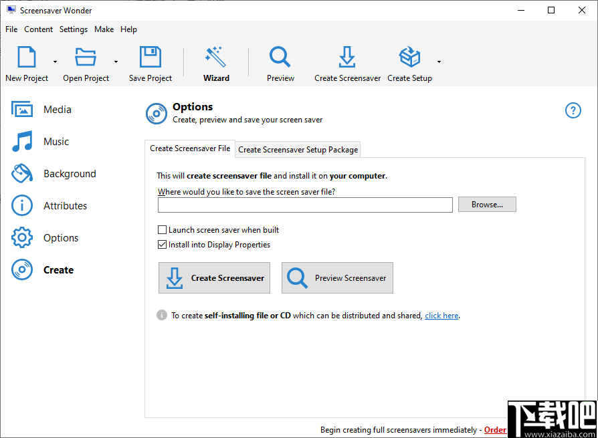This screenshot has width=598, height=438.
Task: Go to the Music section in the sidebar
Action: 56,142
